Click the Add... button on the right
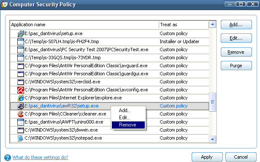This screenshot has width=260, height=162. click(236, 25)
